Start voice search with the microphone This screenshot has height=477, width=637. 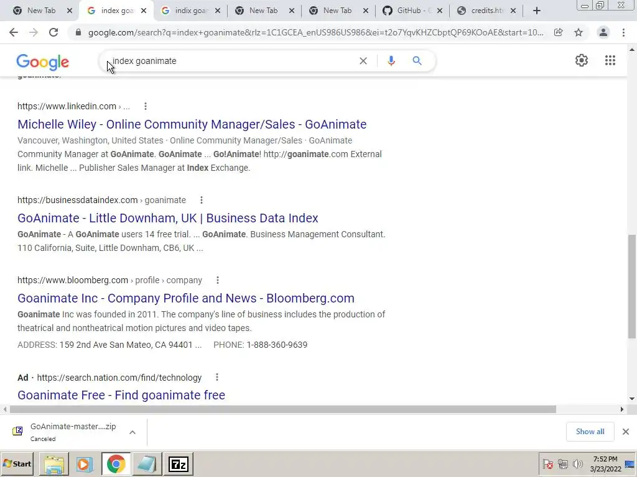pyautogui.click(x=391, y=61)
